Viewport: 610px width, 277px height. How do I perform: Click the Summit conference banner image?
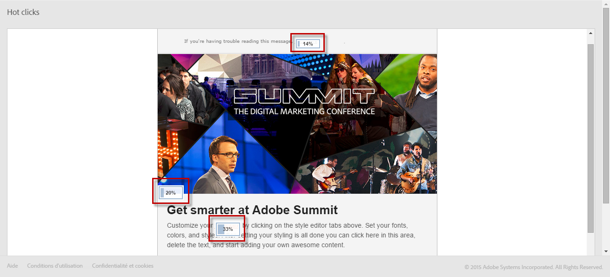click(x=297, y=123)
